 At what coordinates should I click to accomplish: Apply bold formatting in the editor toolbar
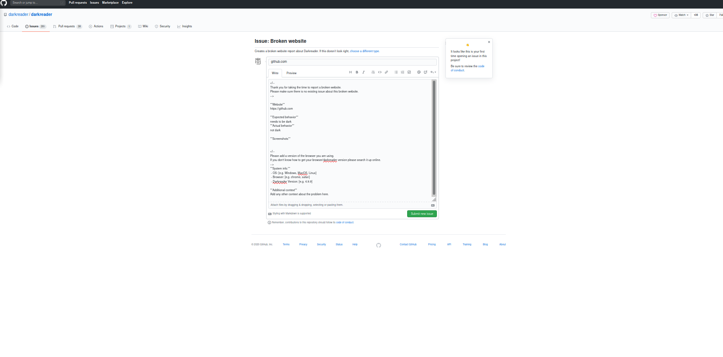click(357, 72)
